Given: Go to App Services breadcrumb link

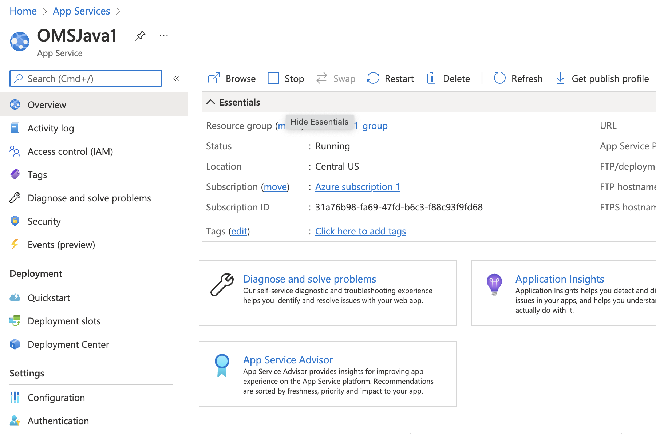Looking at the screenshot, I should [81, 11].
